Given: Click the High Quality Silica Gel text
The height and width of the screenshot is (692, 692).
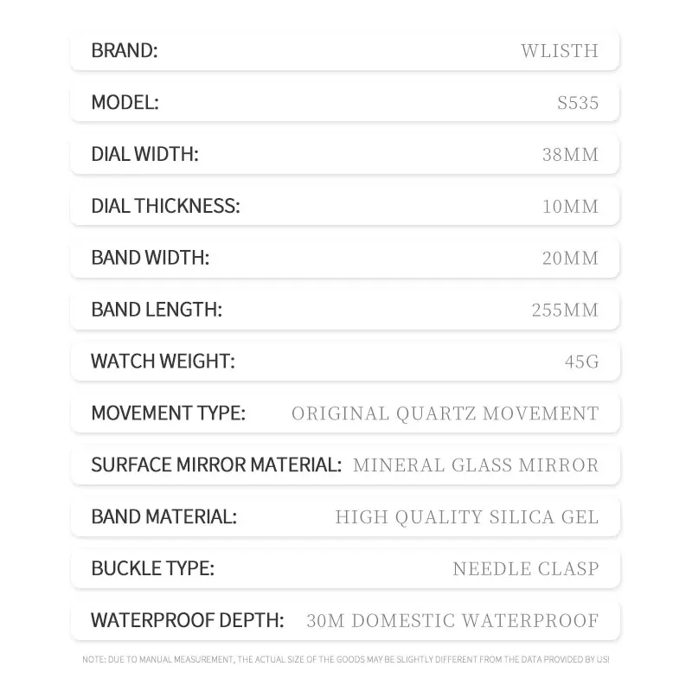Looking at the screenshot, I should (x=467, y=516).
